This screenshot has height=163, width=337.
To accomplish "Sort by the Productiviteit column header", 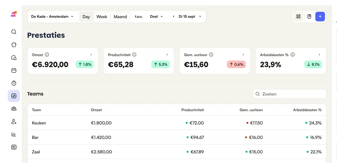I will 192,110.
